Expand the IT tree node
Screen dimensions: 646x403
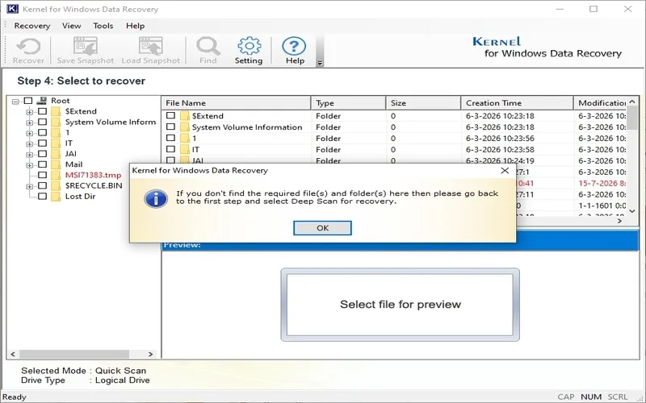(x=29, y=144)
